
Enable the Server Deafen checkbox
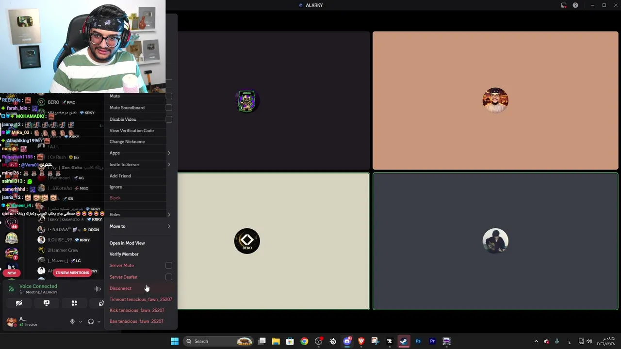pyautogui.click(x=169, y=277)
